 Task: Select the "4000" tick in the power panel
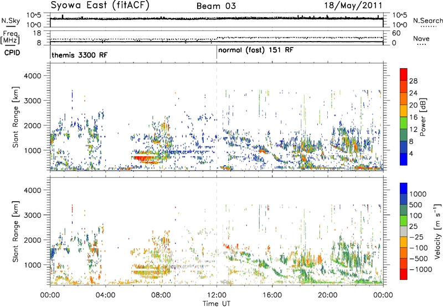pos(32,76)
